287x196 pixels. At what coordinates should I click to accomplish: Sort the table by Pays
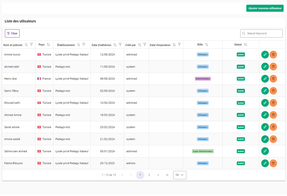48,45
